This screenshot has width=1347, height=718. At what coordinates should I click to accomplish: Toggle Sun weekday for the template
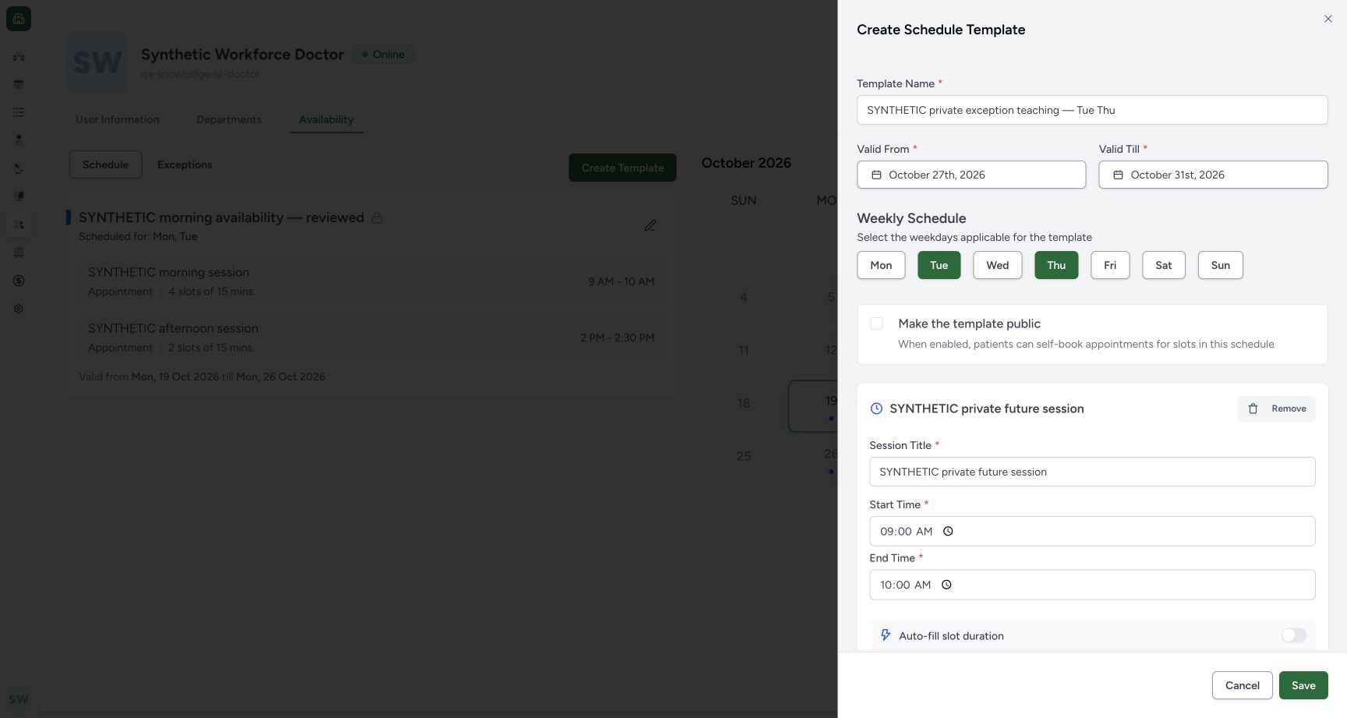coord(1221,265)
